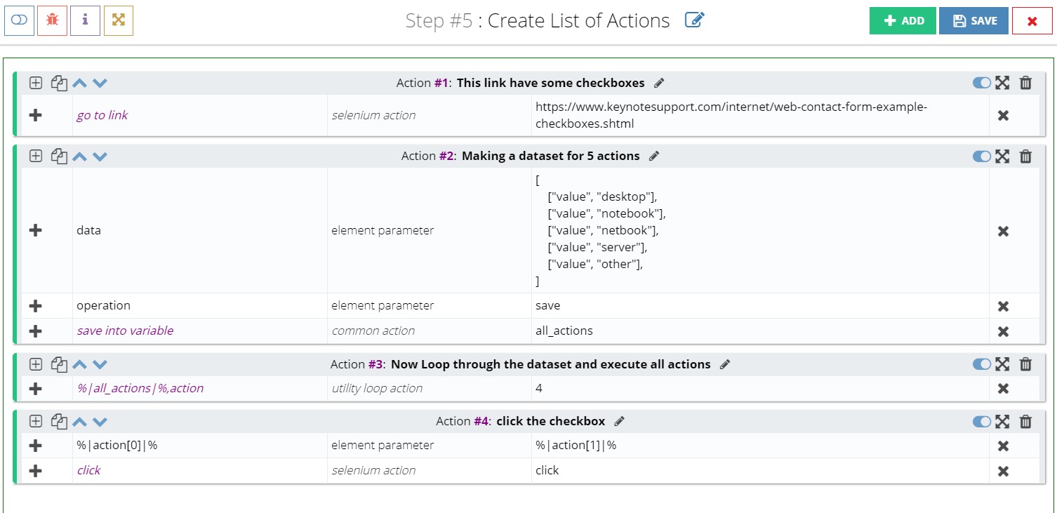Add row plus icon in go to link row
The height and width of the screenshot is (513, 1057).
click(x=36, y=115)
